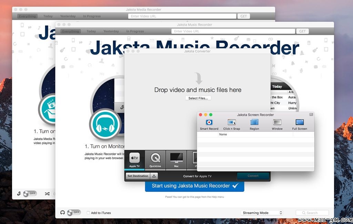Screen dimensions: 353x224
Task: Open the Streaming Mode dropdown
Action: click(x=262, y=213)
